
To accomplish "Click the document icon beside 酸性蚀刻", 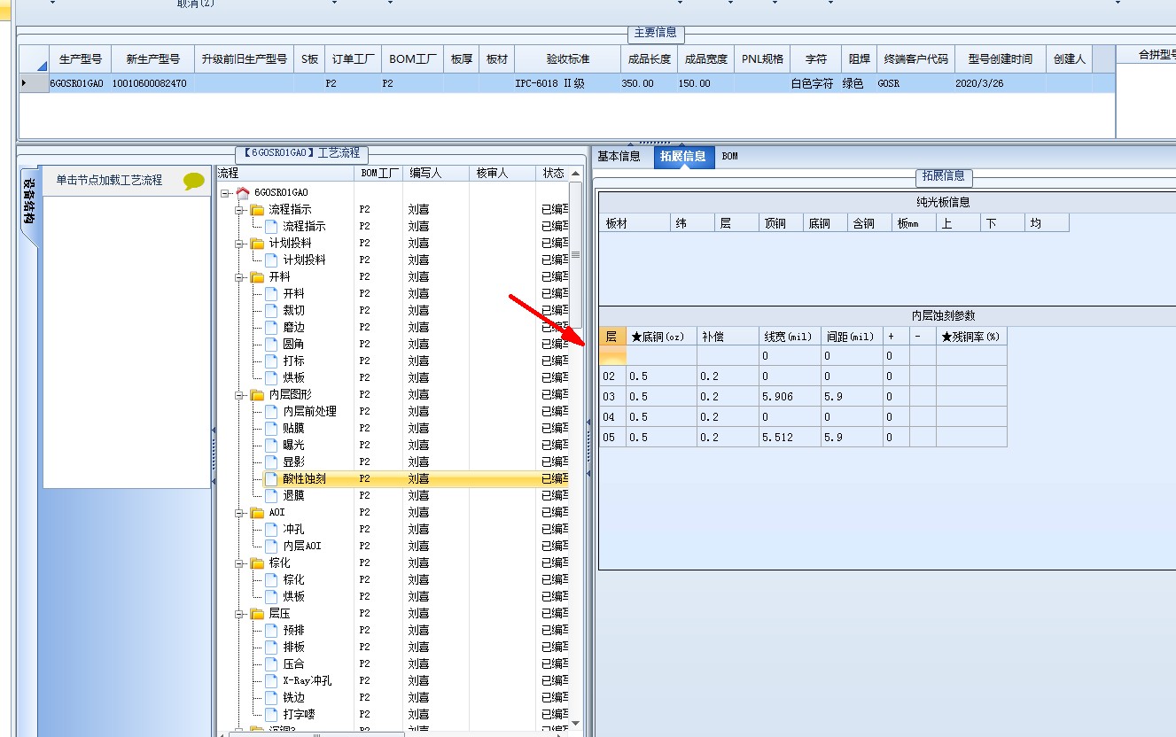I will coord(271,478).
